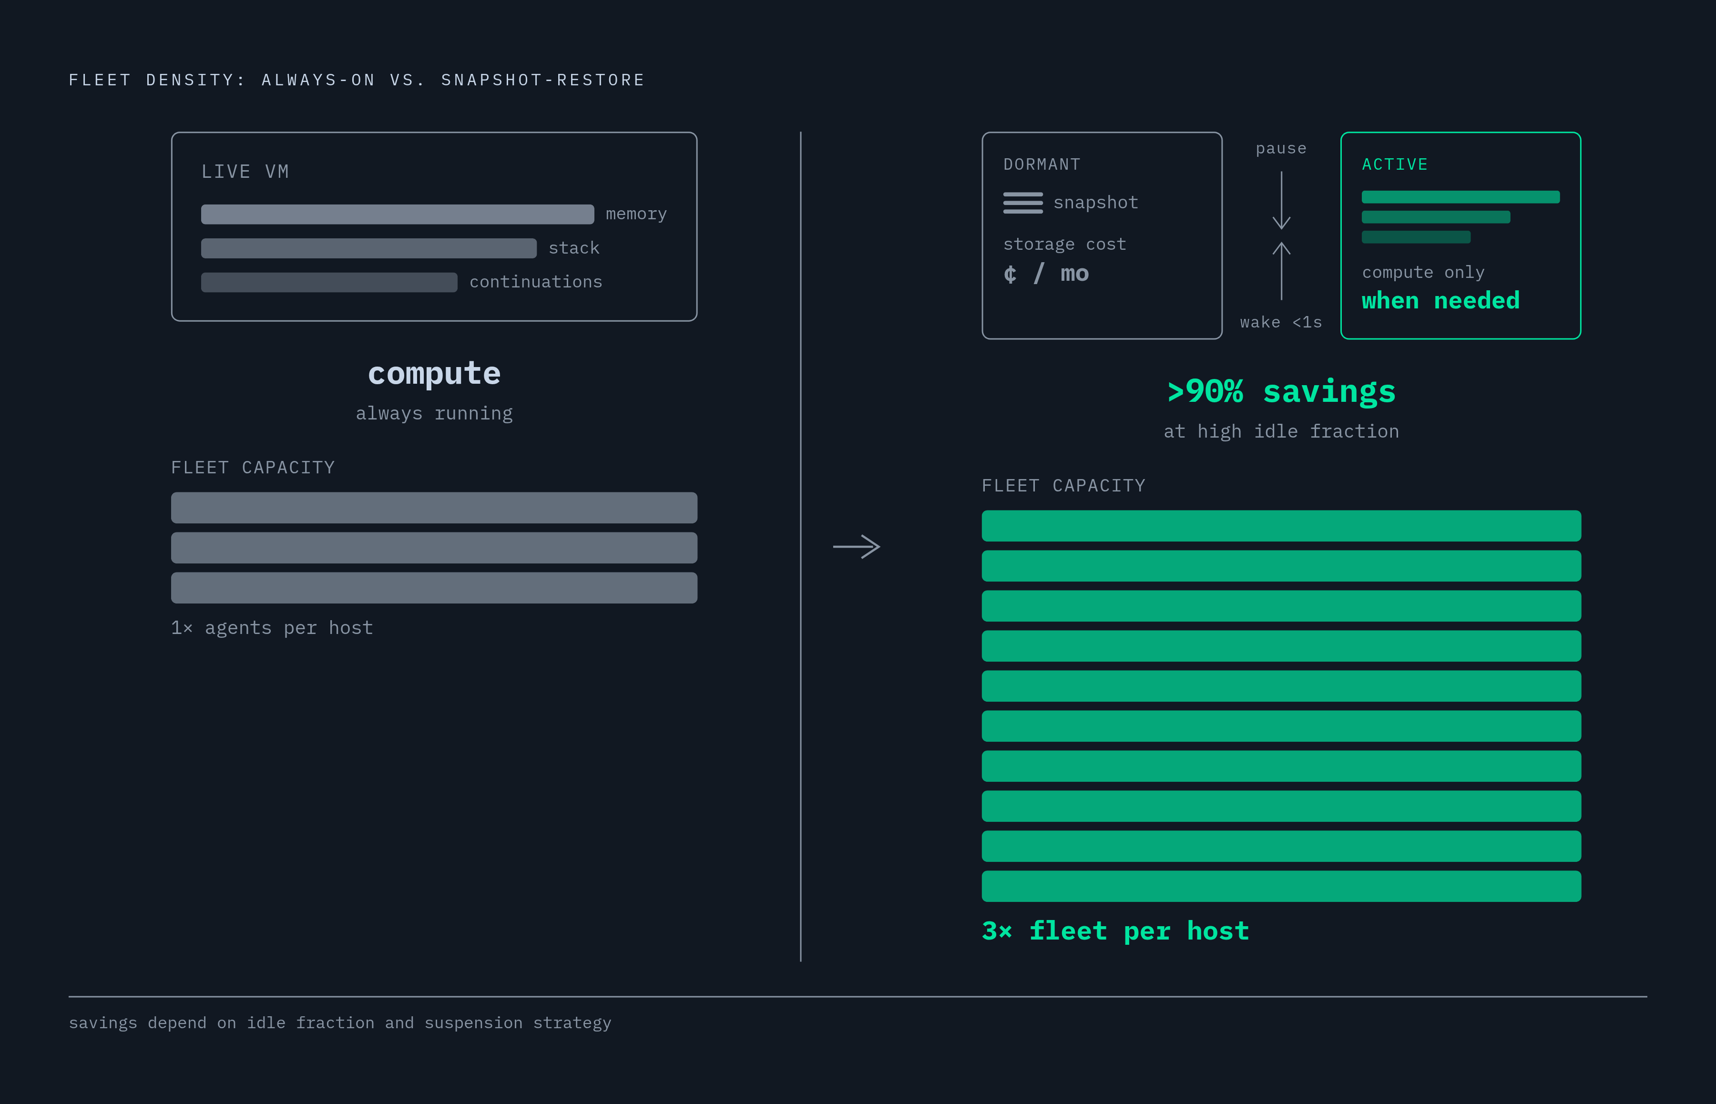Click the right arrow between the panels

click(x=857, y=546)
